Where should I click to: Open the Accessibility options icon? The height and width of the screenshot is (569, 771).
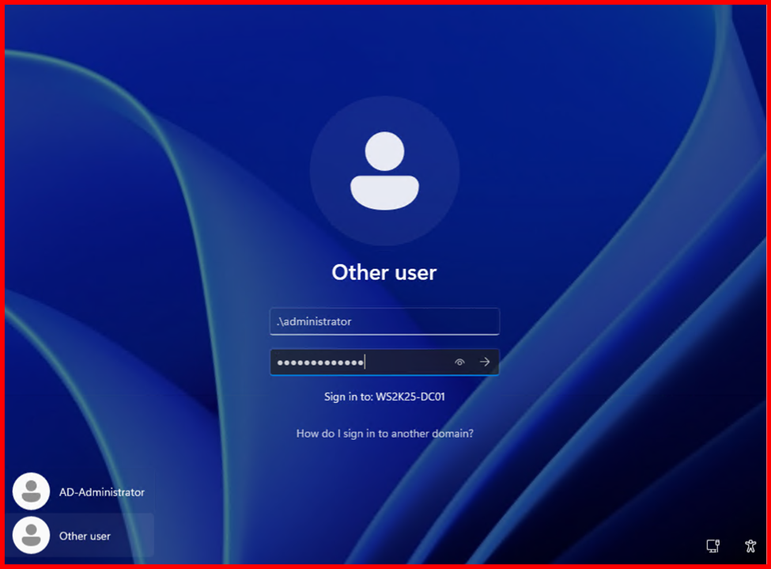coord(750,545)
